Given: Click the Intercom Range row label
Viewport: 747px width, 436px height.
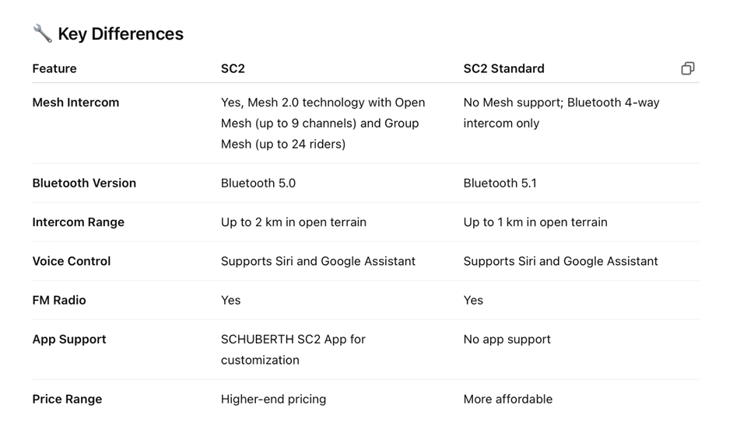Looking at the screenshot, I should [x=78, y=222].
